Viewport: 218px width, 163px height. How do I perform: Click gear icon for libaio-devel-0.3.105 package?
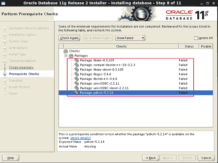point(77,69)
